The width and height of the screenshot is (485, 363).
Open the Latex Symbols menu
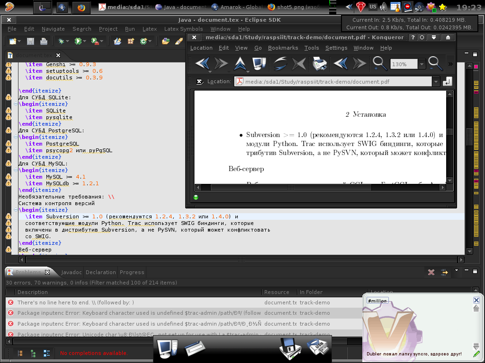tap(183, 29)
